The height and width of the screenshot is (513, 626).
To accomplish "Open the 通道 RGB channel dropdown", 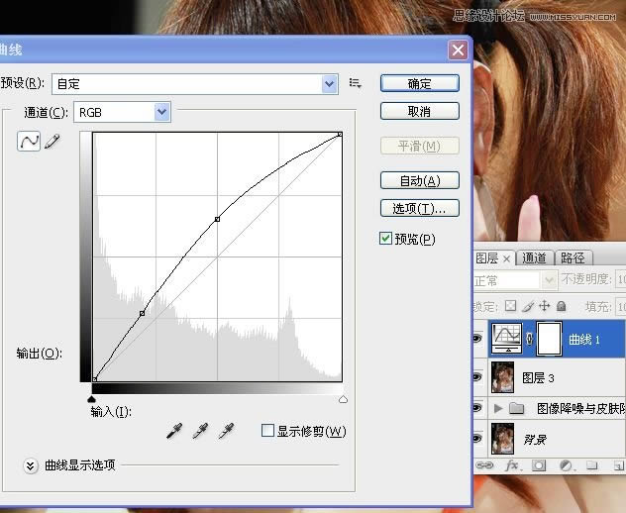I will pyautogui.click(x=162, y=113).
